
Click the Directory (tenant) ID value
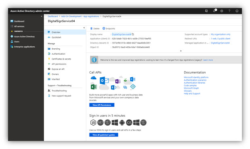click(x=131, y=43)
